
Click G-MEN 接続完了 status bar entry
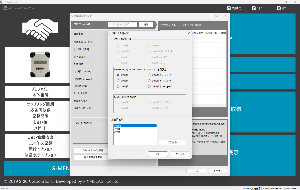pyautogui.click(x=251, y=188)
